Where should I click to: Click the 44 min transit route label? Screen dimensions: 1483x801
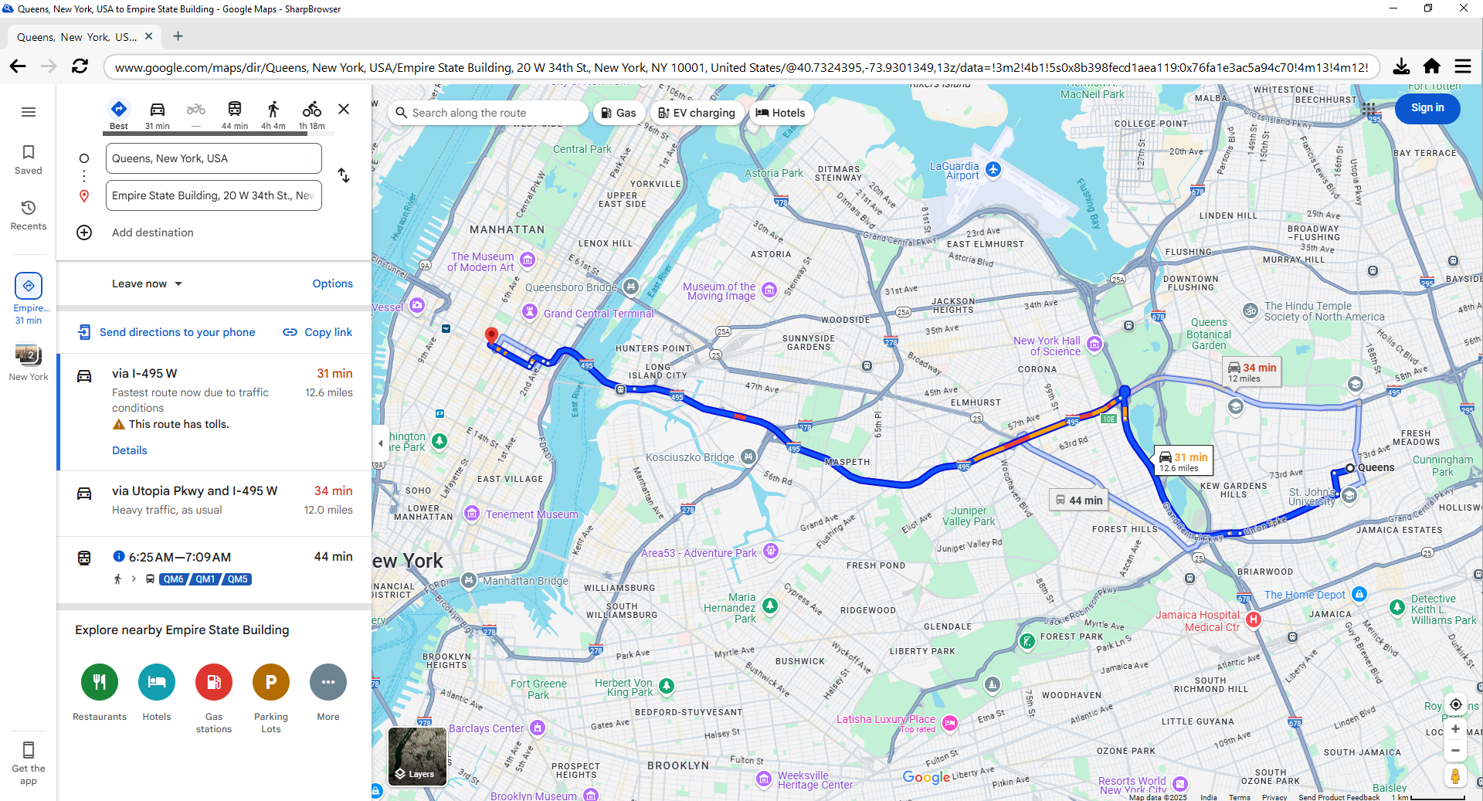(x=1078, y=501)
